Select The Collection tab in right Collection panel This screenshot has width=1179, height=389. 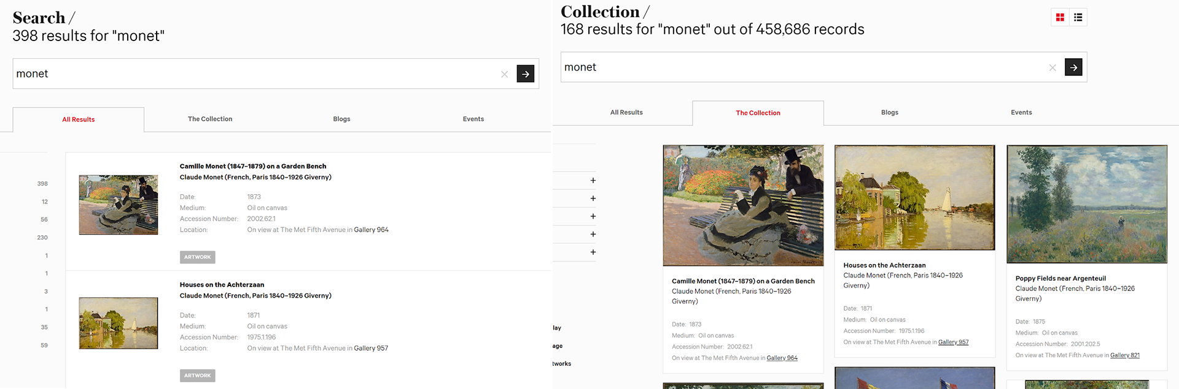[758, 113]
